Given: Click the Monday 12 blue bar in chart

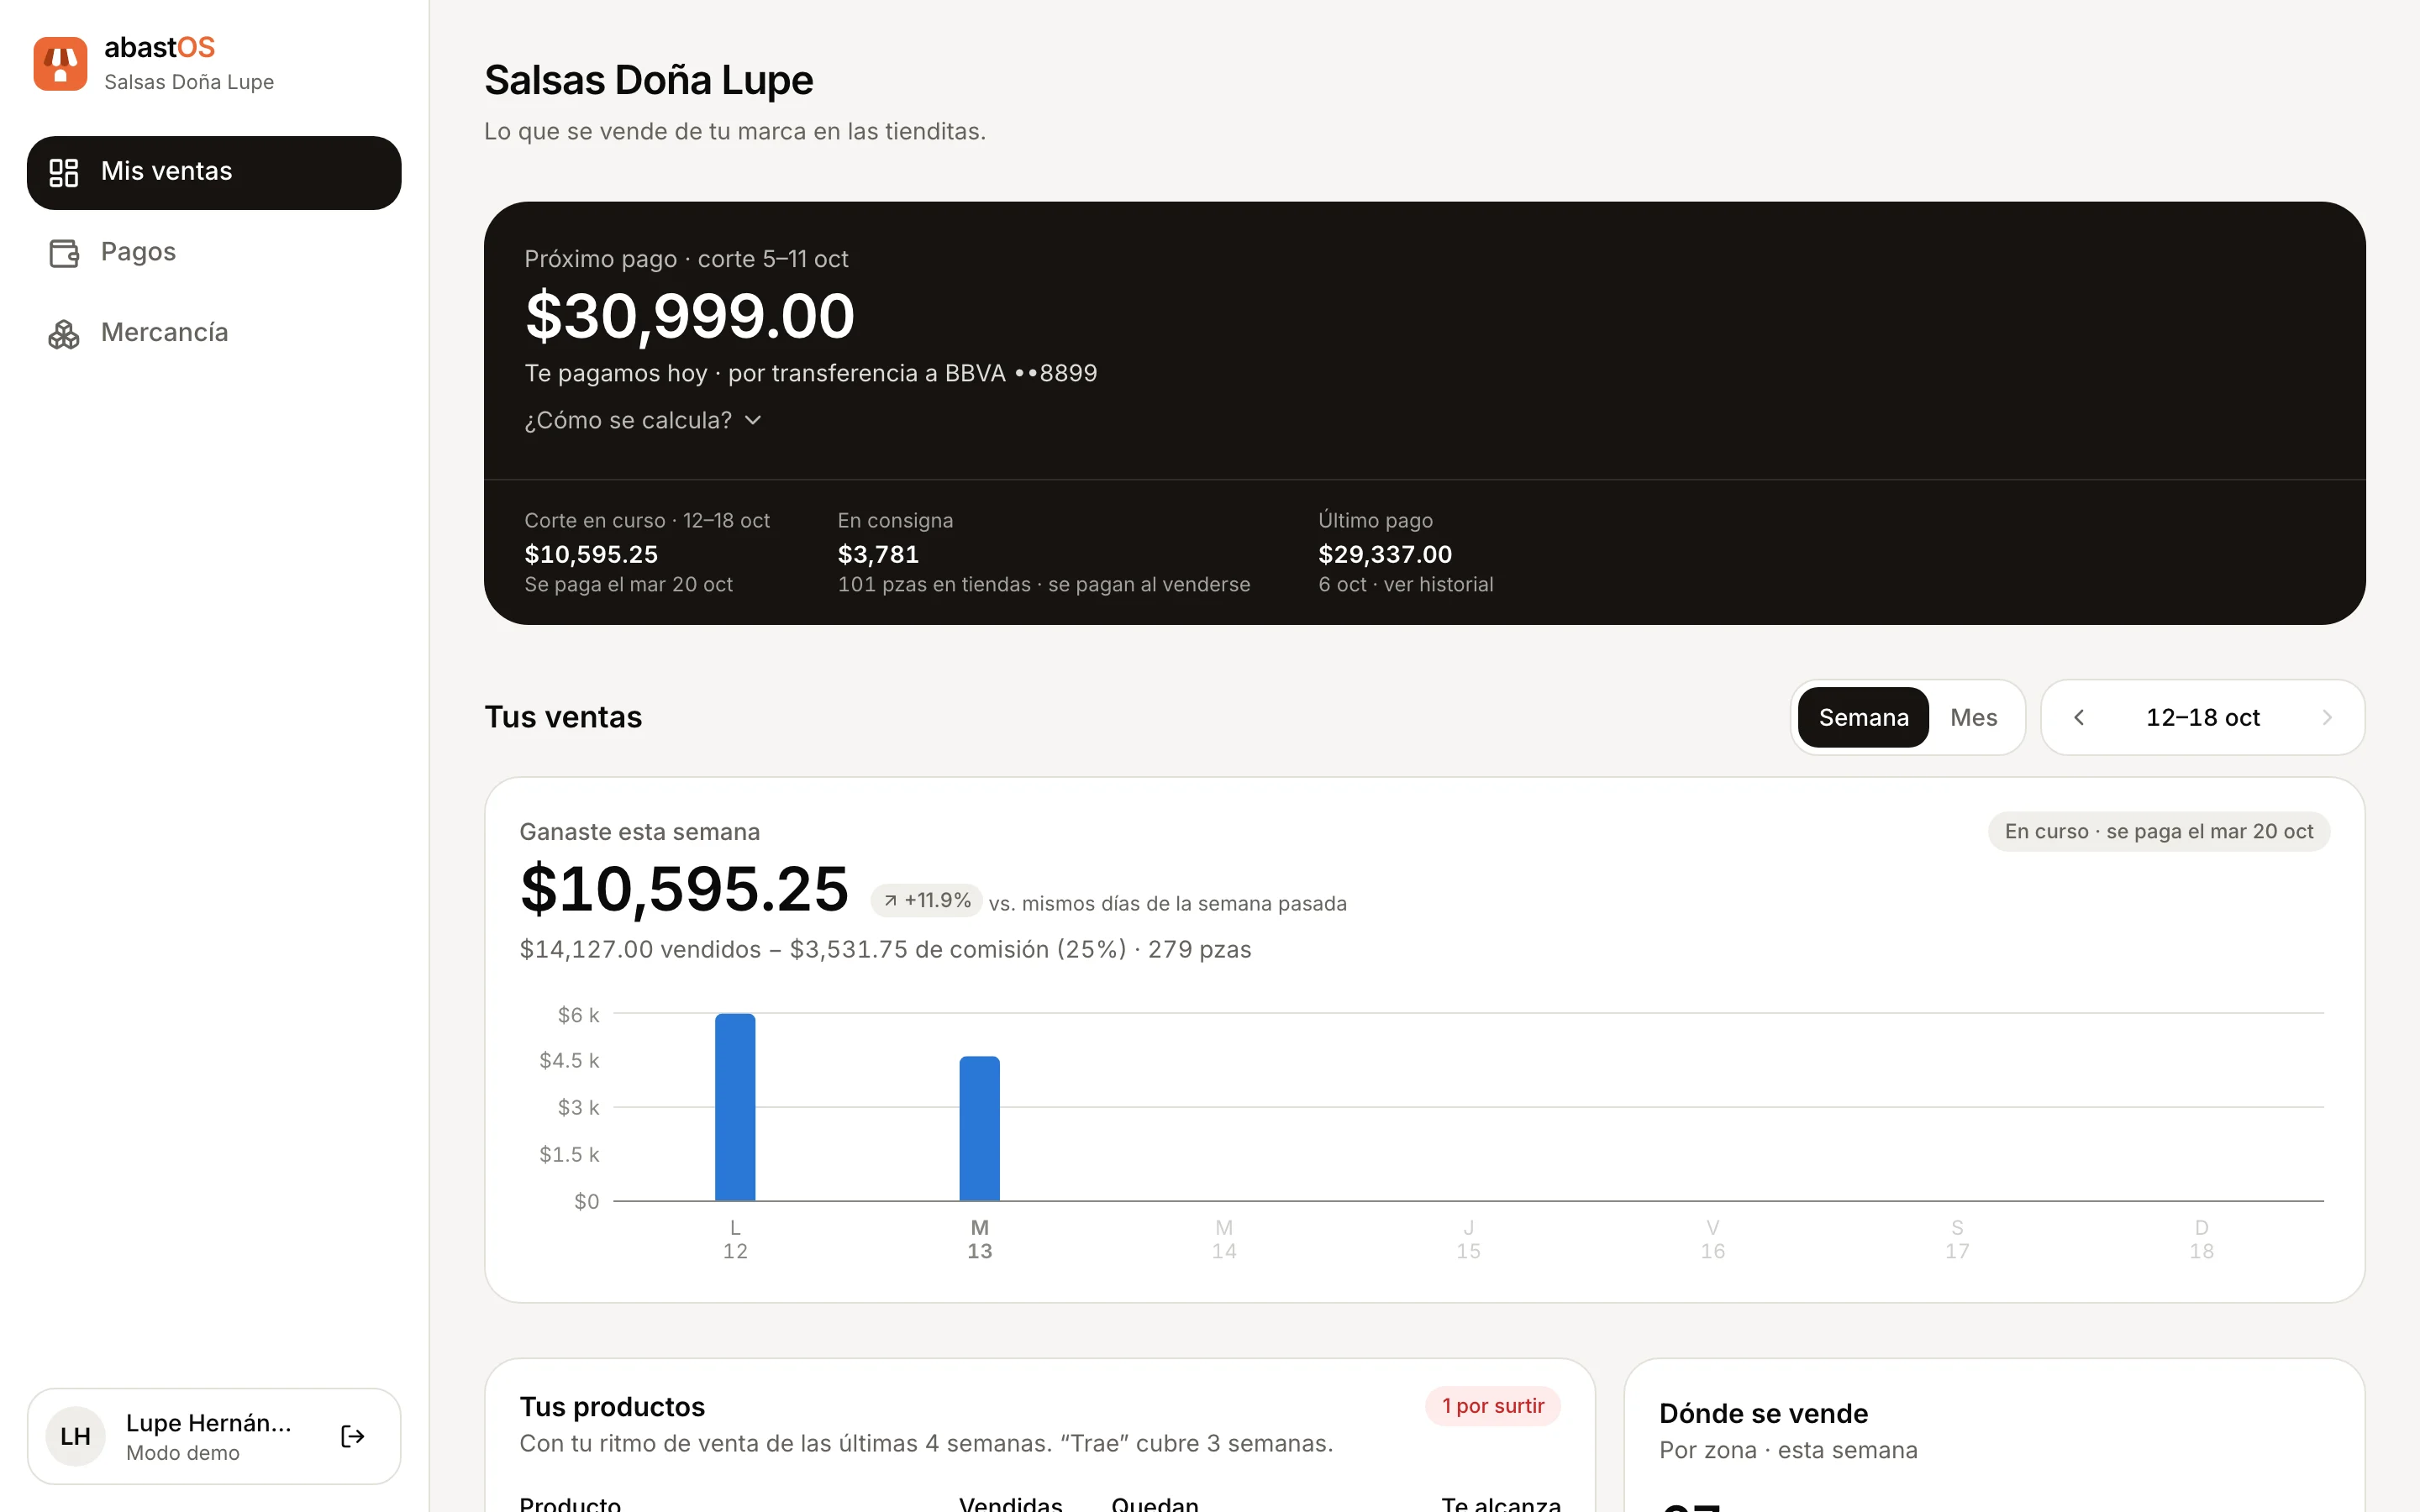Looking at the screenshot, I should 735,1107.
